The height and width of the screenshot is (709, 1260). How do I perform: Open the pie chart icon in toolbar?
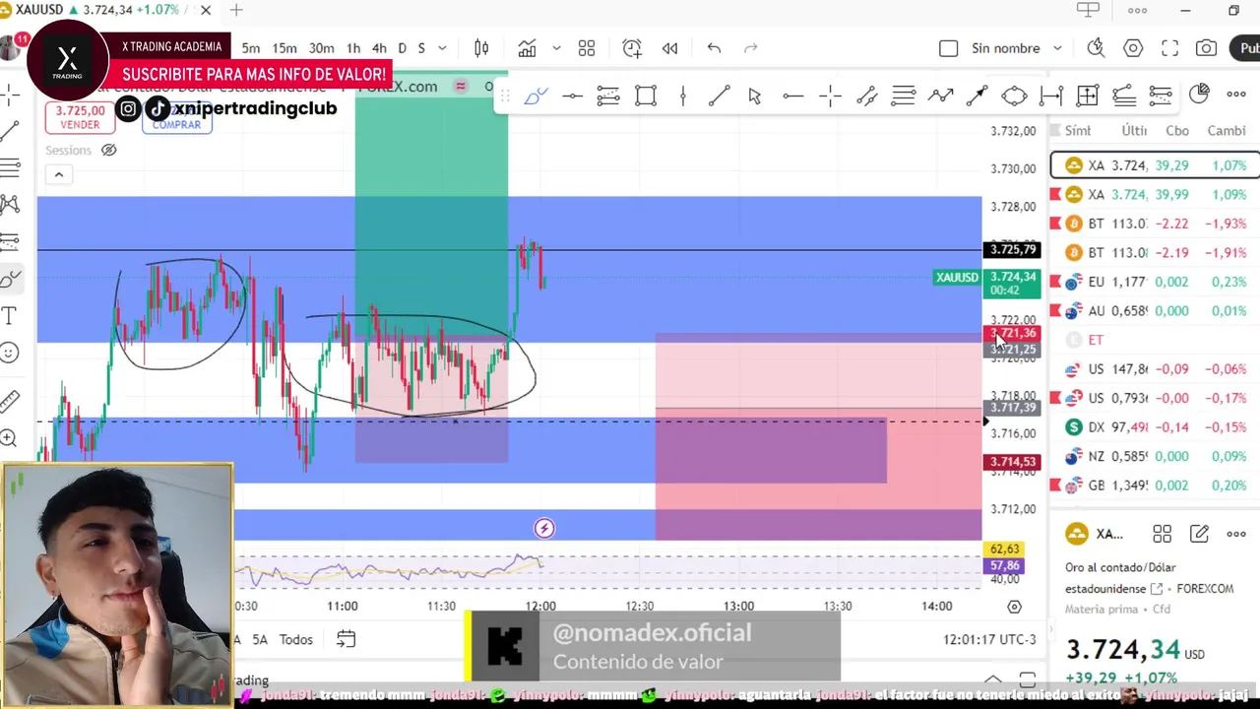tap(1199, 94)
